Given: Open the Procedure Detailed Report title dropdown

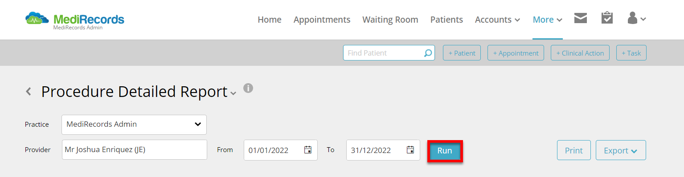Looking at the screenshot, I should coord(233,93).
